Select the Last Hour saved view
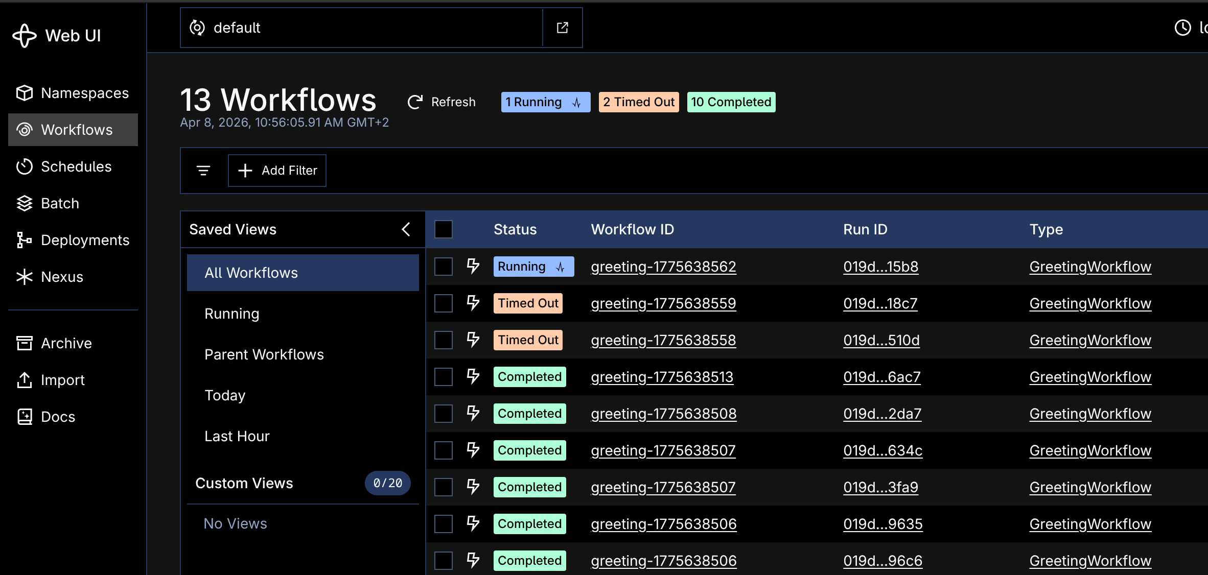 [237, 436]
